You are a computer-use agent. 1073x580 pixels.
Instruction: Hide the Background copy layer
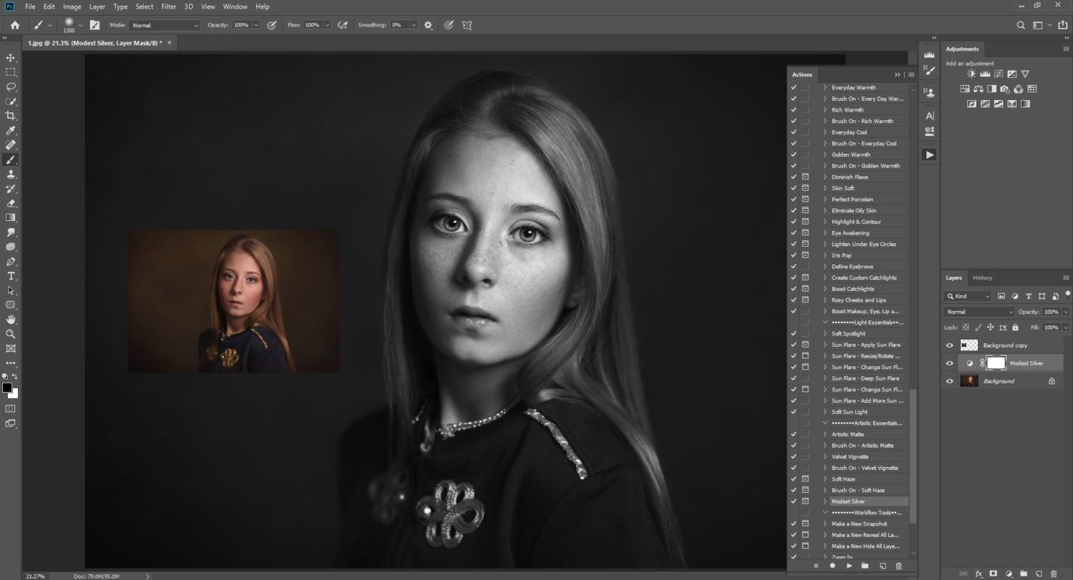click(x=950, y=345)
